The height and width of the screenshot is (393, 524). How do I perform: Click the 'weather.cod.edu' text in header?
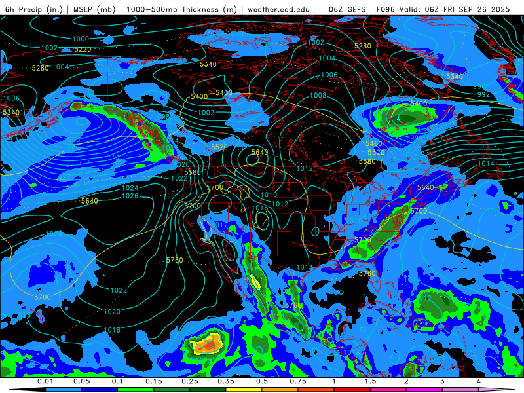pyautogui.click(x=278, y=9)
